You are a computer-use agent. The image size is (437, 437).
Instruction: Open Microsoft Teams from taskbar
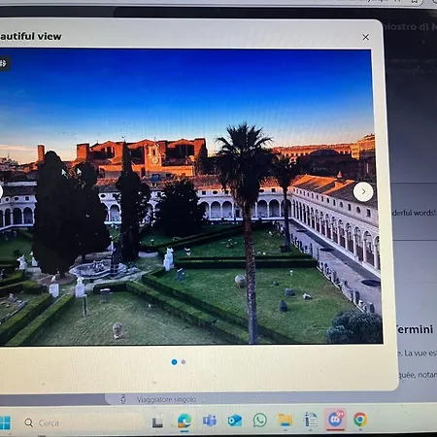(210, 420)
